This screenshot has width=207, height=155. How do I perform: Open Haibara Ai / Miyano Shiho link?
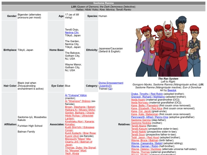80,110
